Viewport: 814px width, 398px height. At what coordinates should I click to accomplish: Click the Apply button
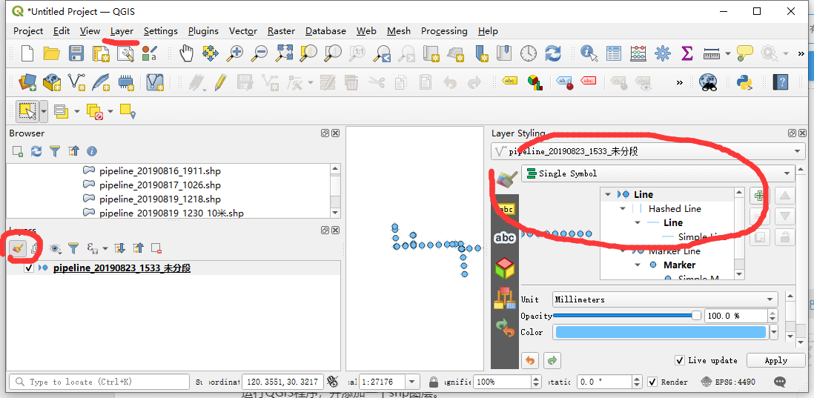775,360
